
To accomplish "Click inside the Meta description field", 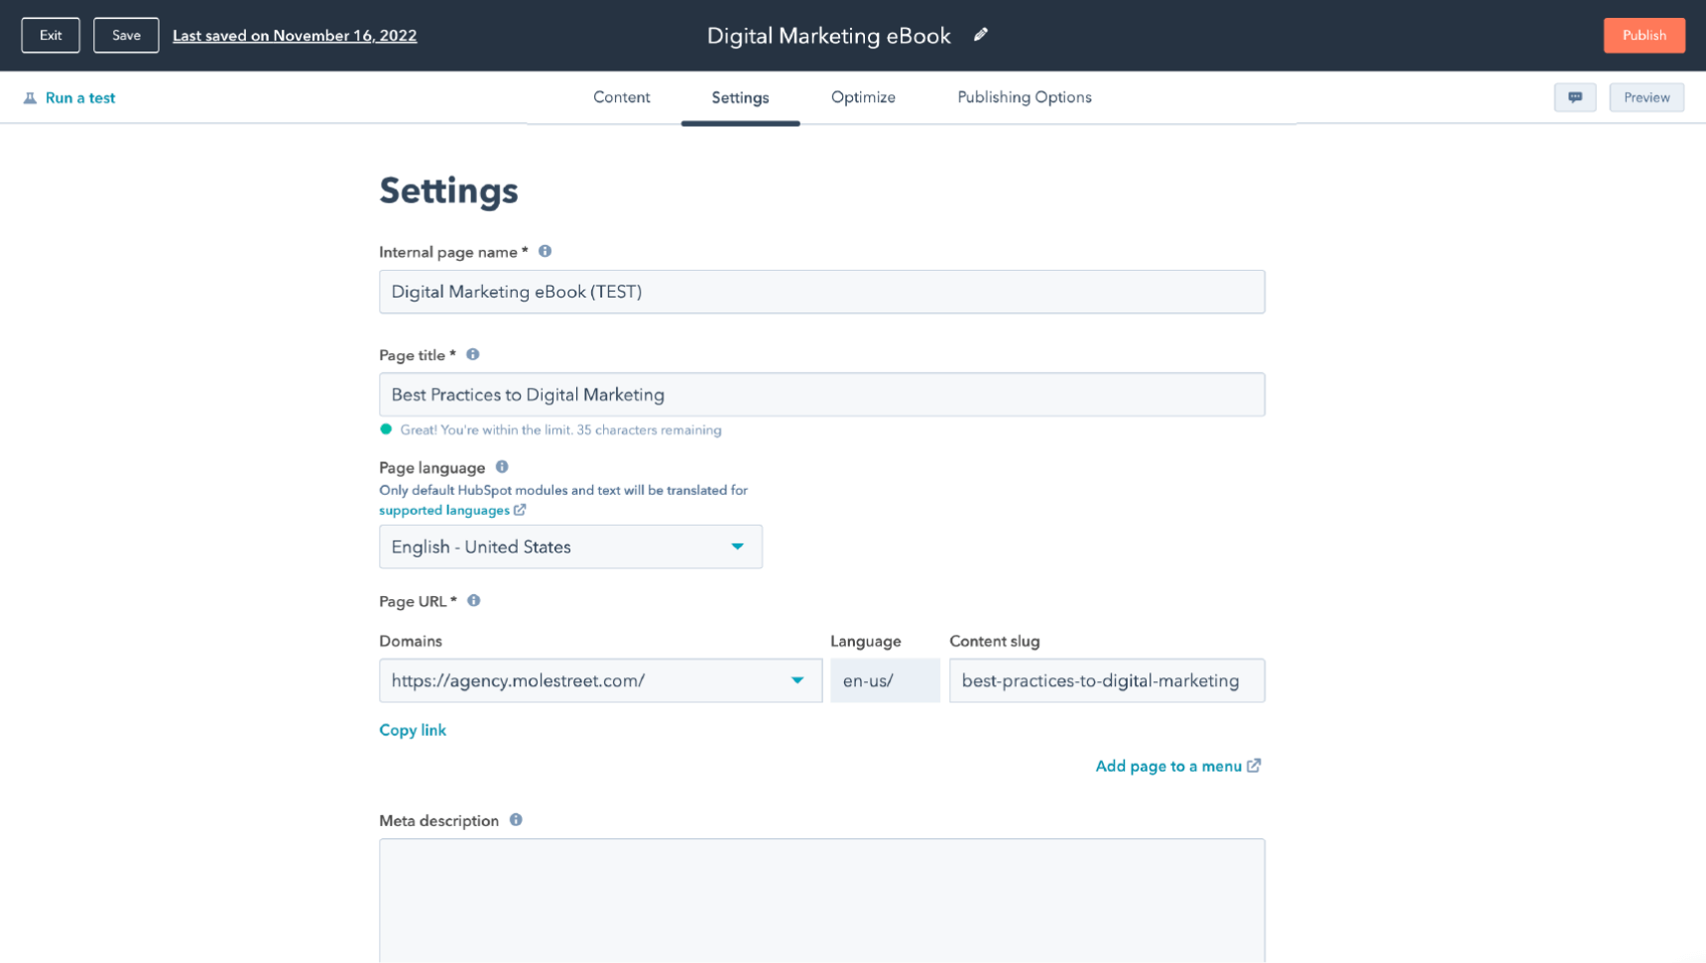I will pyautogui.click(x=821, y=898).
